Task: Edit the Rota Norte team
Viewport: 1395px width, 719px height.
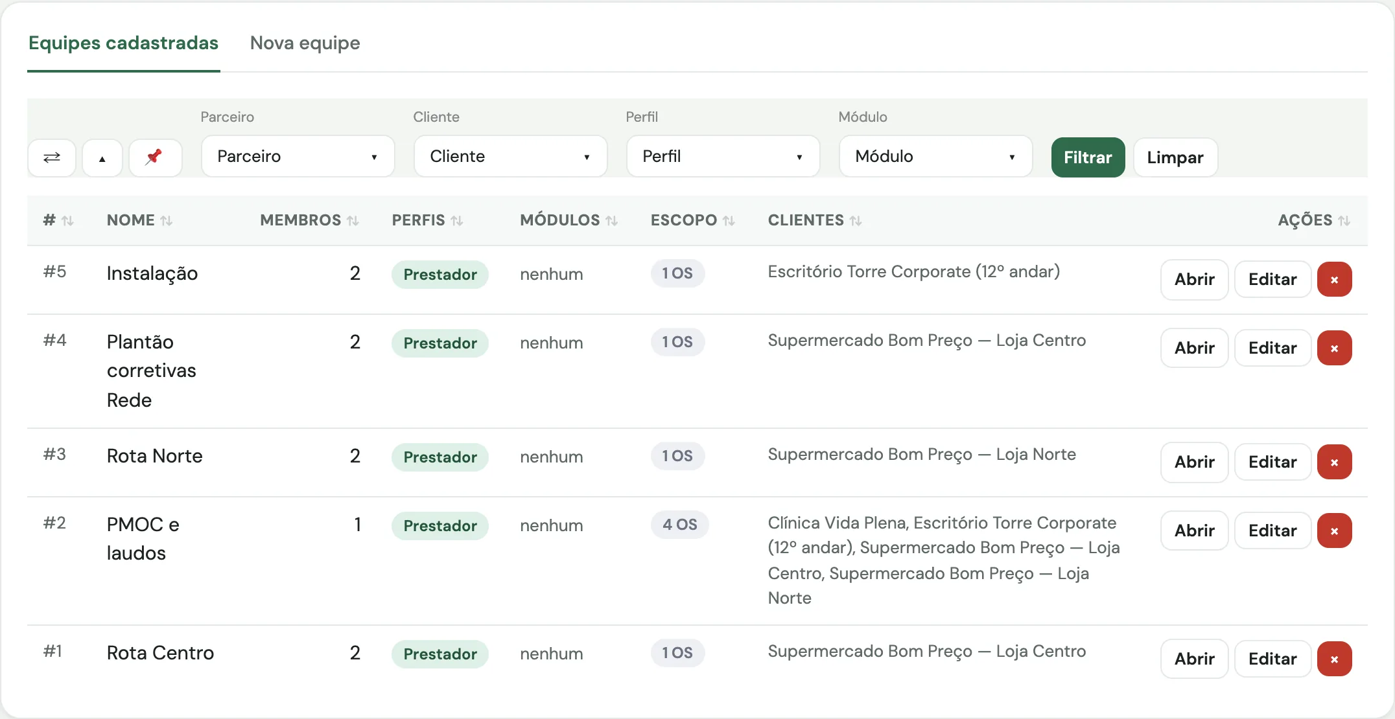Action: (1272, 462)
